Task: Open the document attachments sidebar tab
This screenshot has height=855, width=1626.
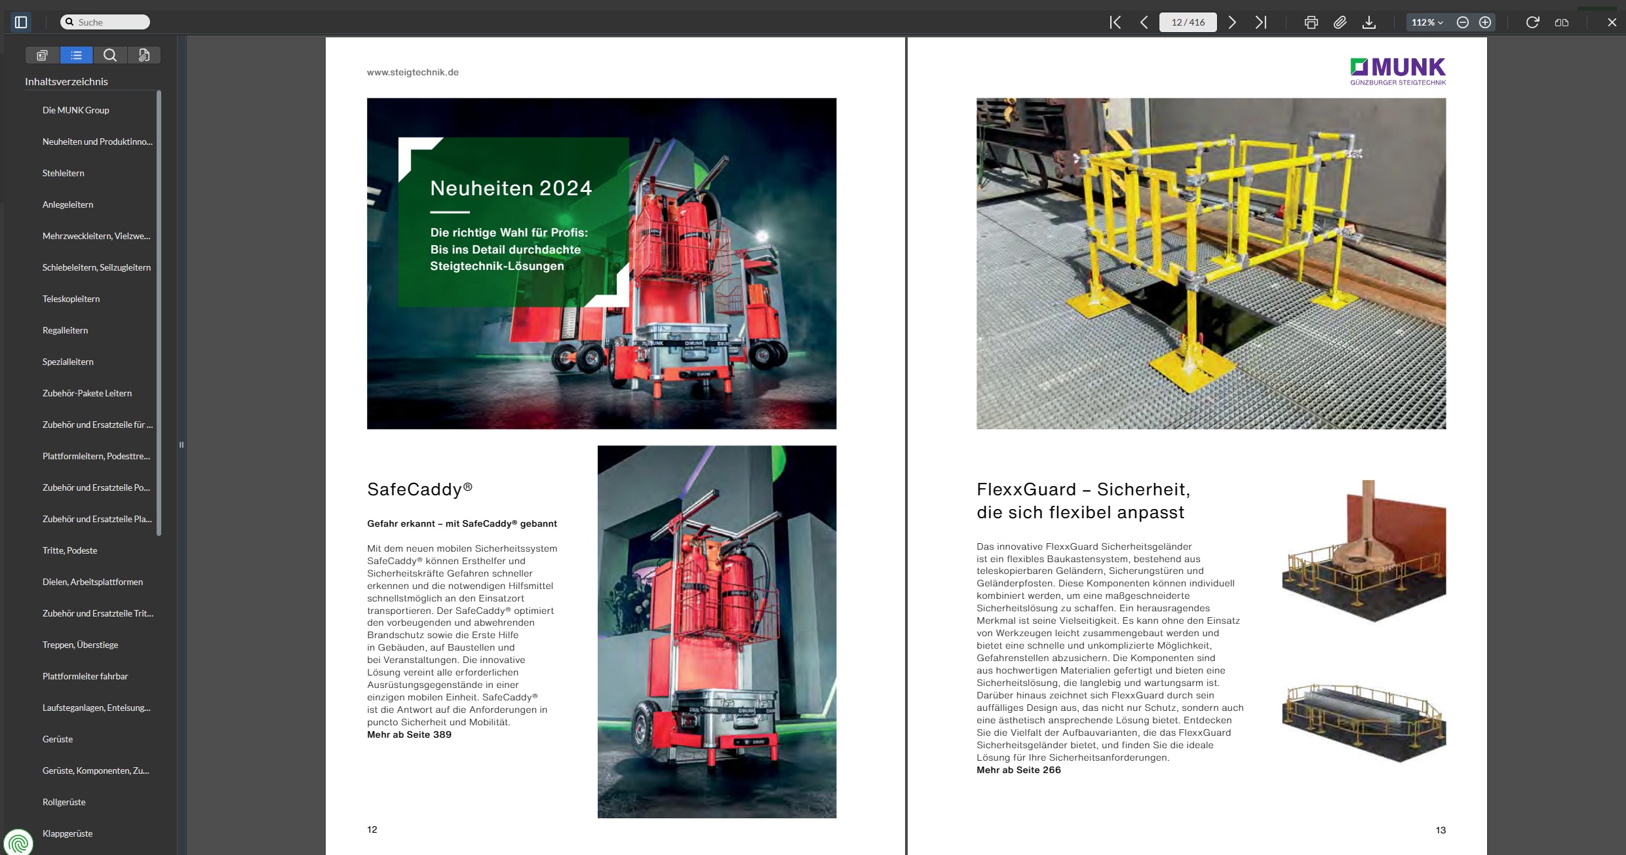Action: 144,55
